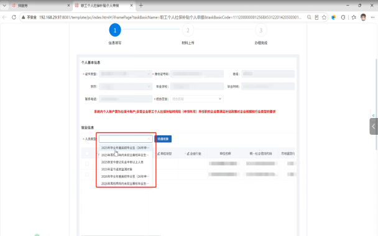Click the blue button next to 人员类型

[163, 139]
